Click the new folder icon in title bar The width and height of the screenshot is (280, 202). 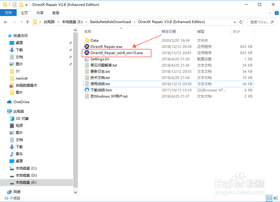[x=21, y=5]
